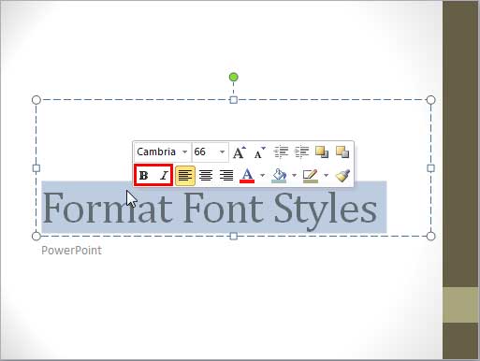Click the word "Font" in title

pos(223,208)
